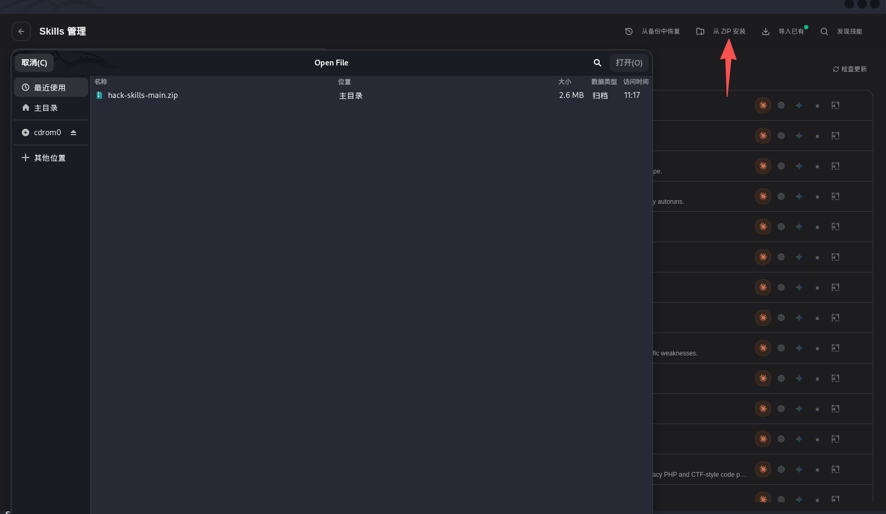Toggle the OpenAI icon in the 'autoruns.' row

pos(781,196)
